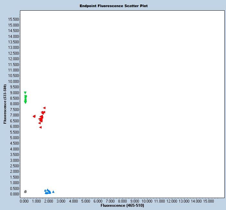
Task: Select the topmost green triangle data point
Action: 25,93
